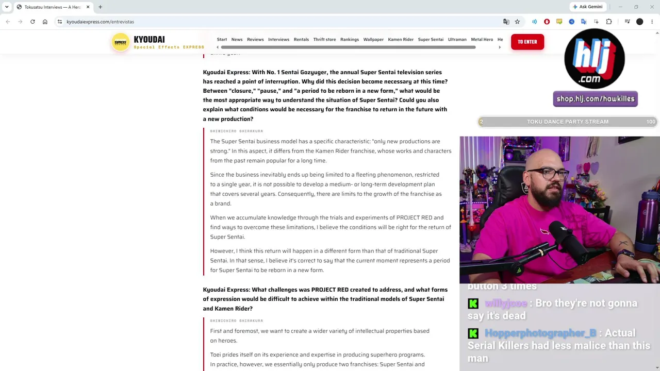Click the paragraph starting 'First and foremost'
The width and height of the screenshot is (660, 371).
pos(320,335)
